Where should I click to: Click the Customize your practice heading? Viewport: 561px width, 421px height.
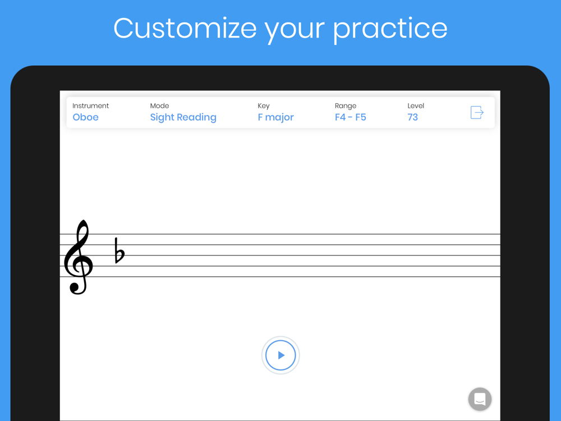[x=280, y=29]
